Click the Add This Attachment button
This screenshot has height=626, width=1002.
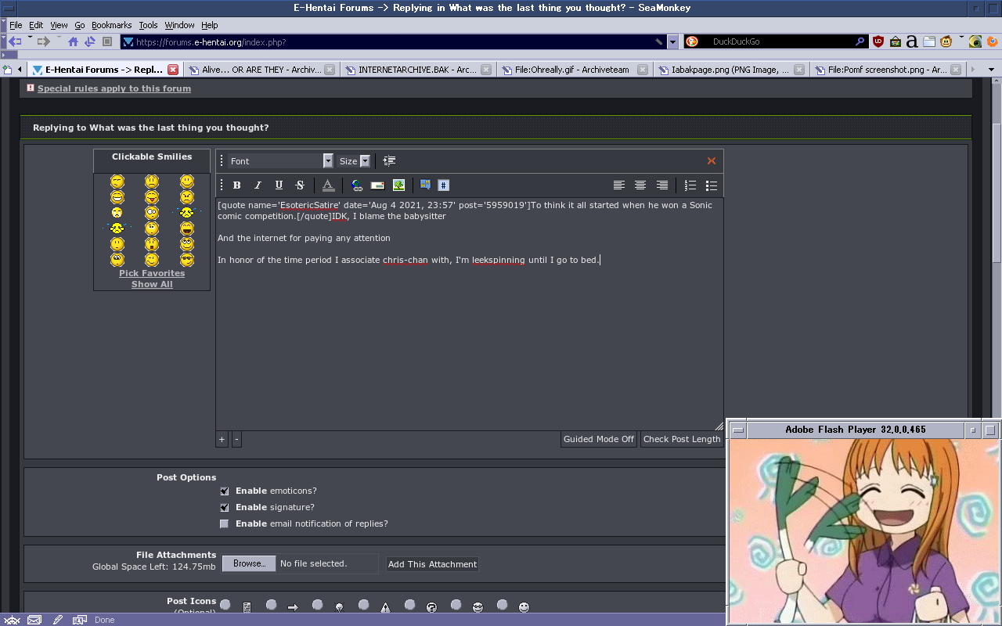click(432, 564)
